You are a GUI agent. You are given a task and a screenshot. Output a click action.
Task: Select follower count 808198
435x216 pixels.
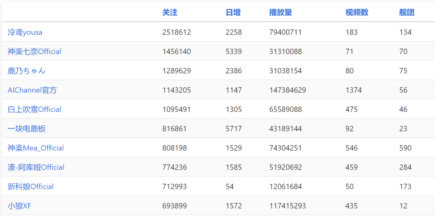(x=174, y=148)
